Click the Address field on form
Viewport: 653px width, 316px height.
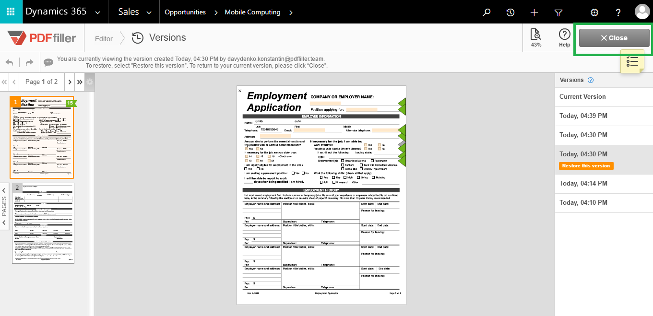pyautogui.click(x=275, y=136)
